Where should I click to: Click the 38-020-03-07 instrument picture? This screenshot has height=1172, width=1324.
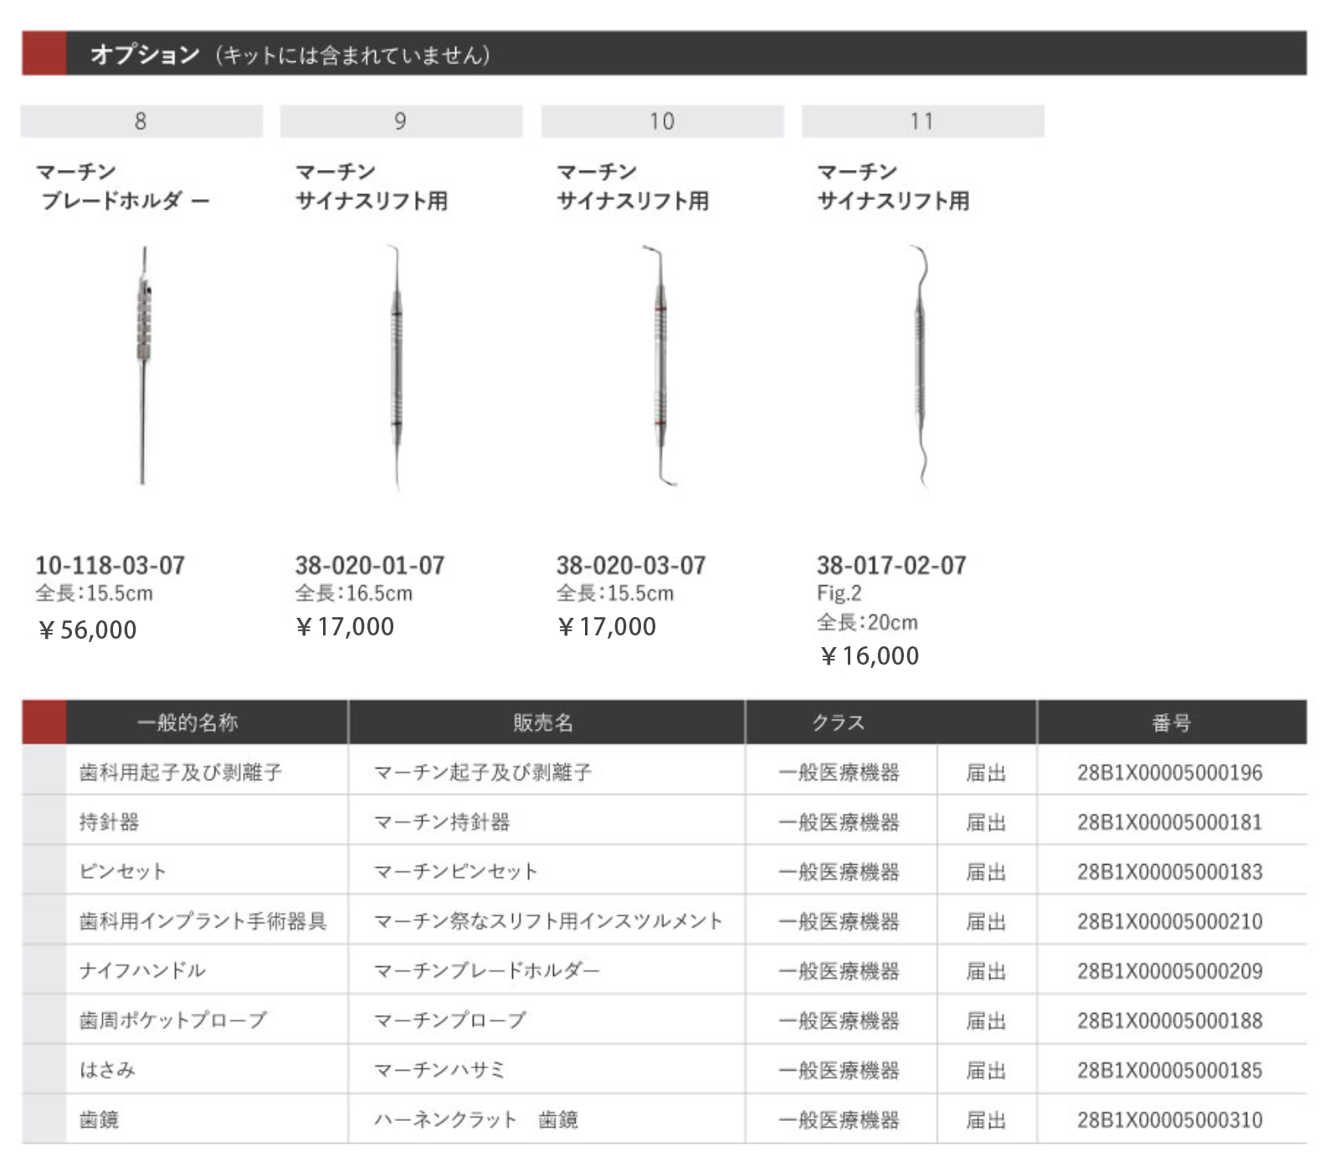tap(660, 365)
